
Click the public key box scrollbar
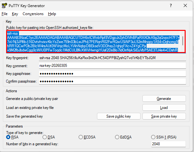tap(183, 41)
